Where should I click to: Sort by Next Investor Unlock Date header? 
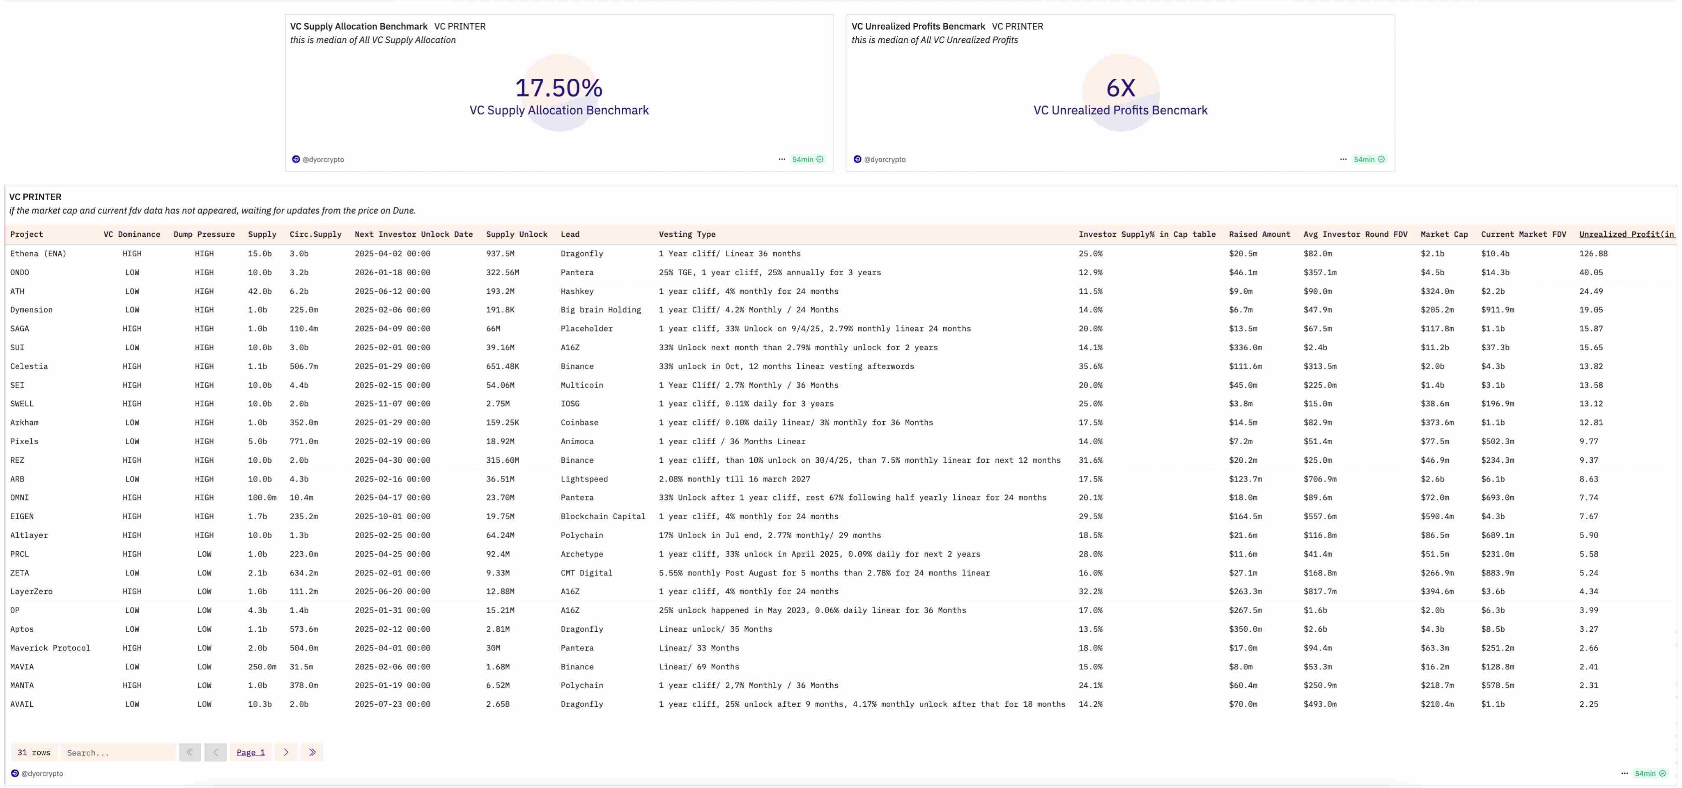tap(414, 234)
